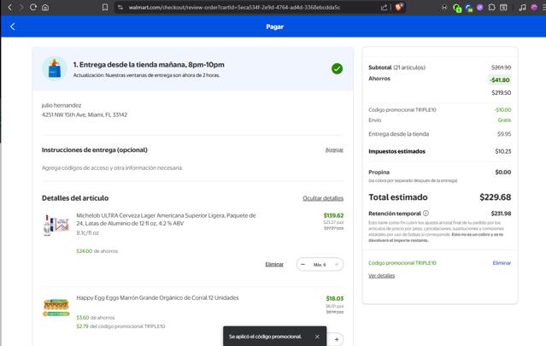Click the share icon in address bar
Image resolution: width=546 pixels, height=346 pixels.
[384, 7]
